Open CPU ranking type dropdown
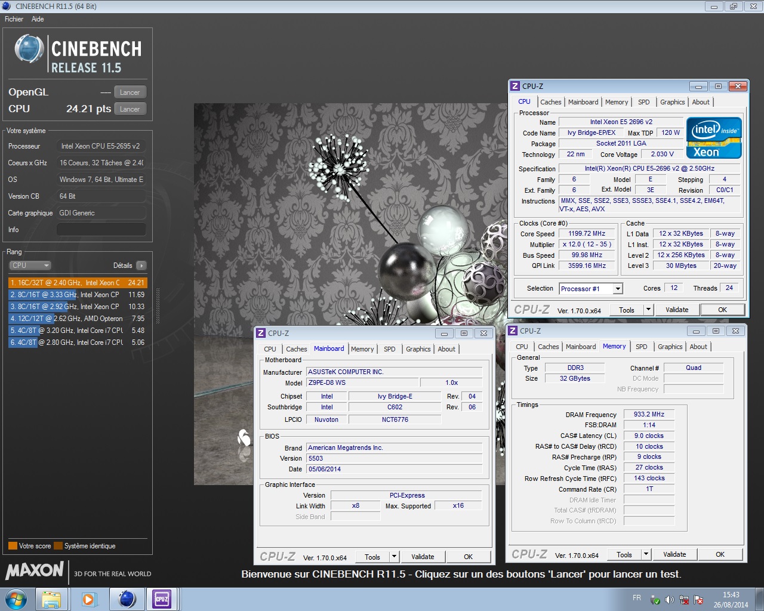 click(30, 266)
